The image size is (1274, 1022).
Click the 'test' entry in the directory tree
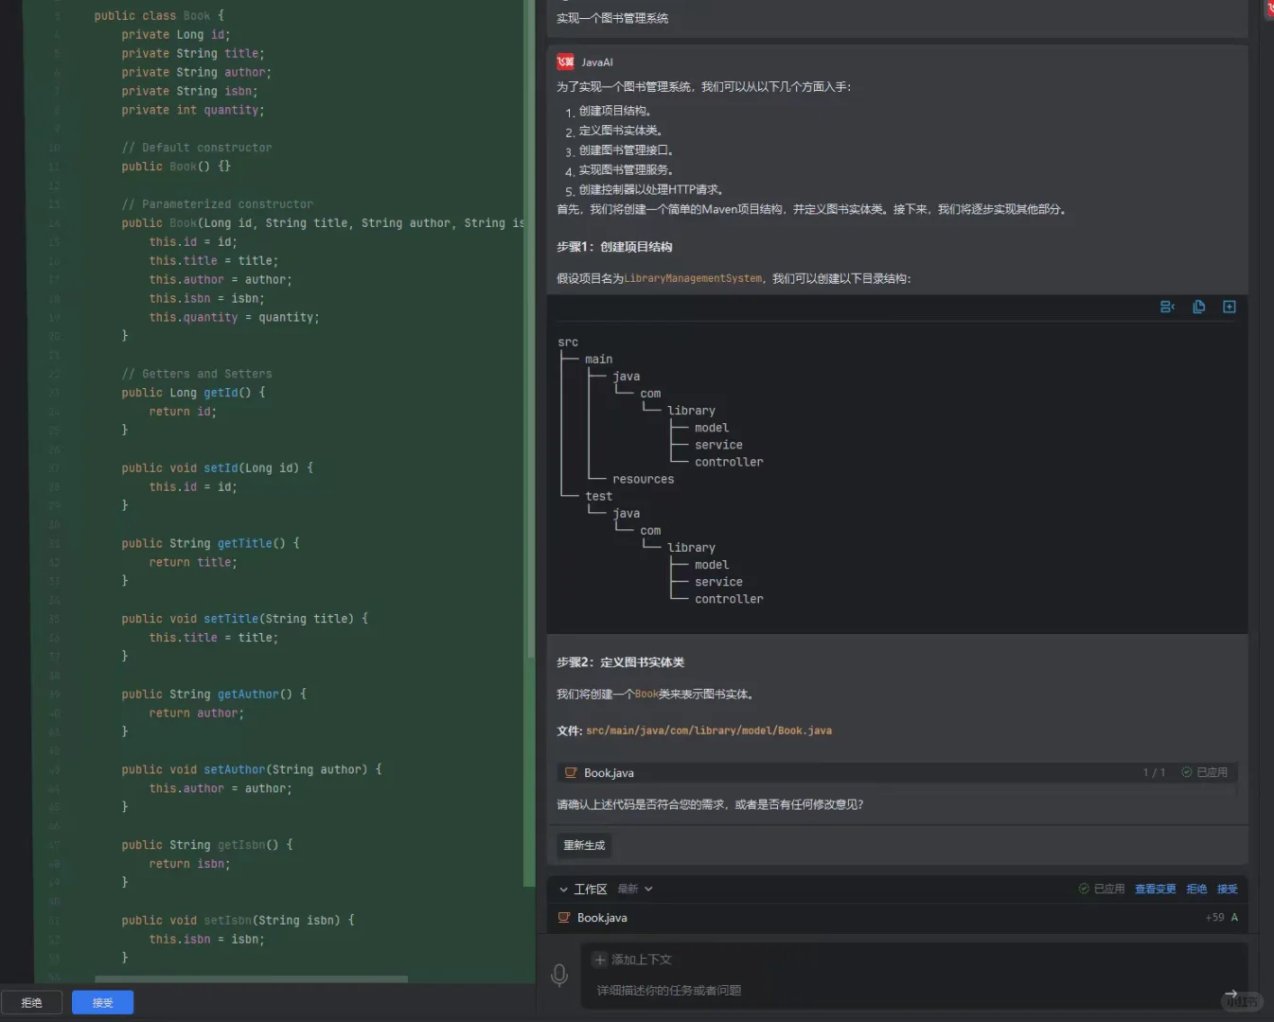click(599, 497)
